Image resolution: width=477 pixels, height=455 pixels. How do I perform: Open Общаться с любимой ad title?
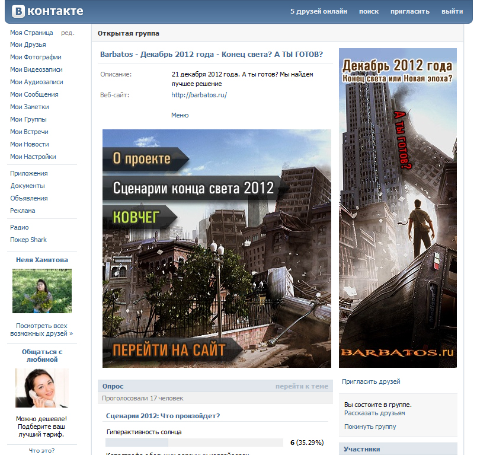(x=42, y=356)
